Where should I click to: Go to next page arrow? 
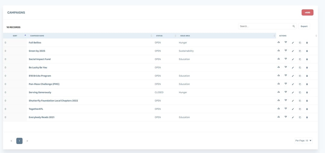tap(27, 141)
